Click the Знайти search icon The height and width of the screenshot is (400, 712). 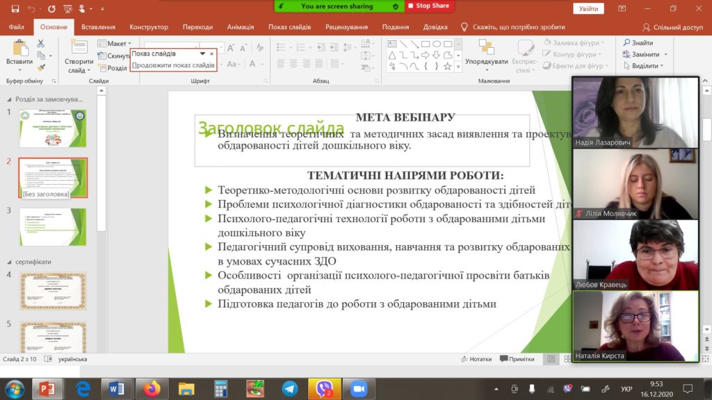tap(626, 42)
